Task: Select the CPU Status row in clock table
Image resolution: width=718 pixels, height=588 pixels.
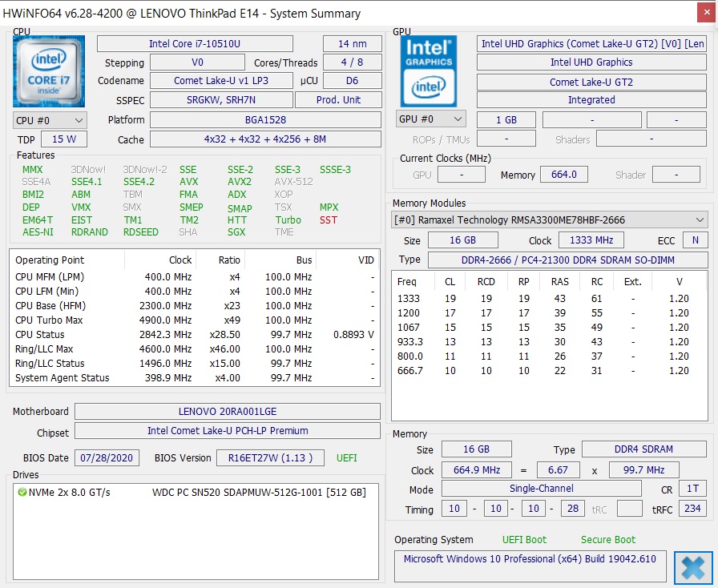Action: 195,335
